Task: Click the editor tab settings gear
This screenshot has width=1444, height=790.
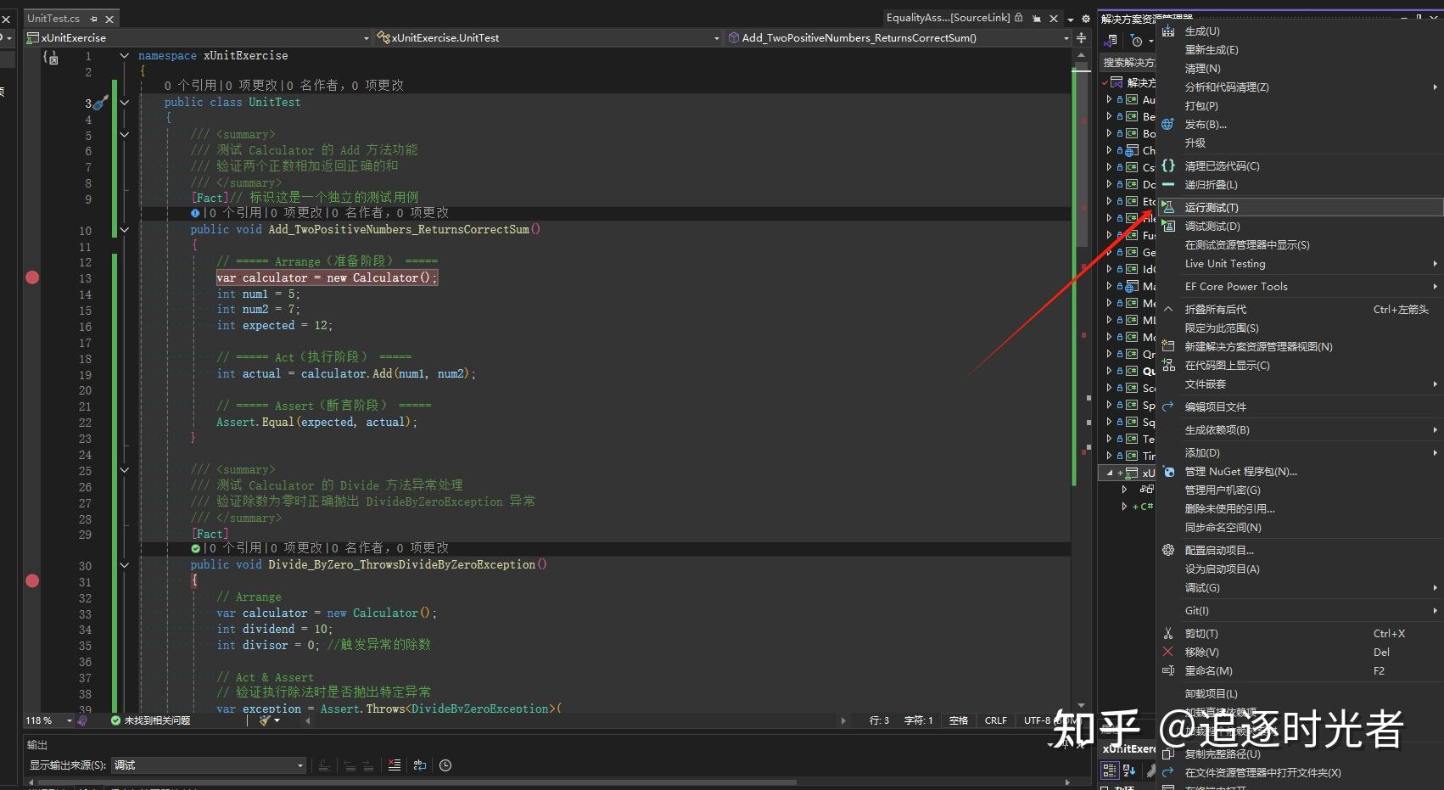Action: coord(1085,19)
